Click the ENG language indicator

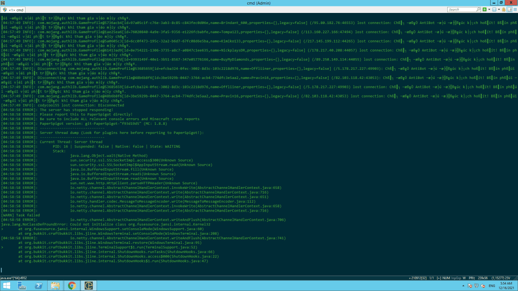[492, 286]
